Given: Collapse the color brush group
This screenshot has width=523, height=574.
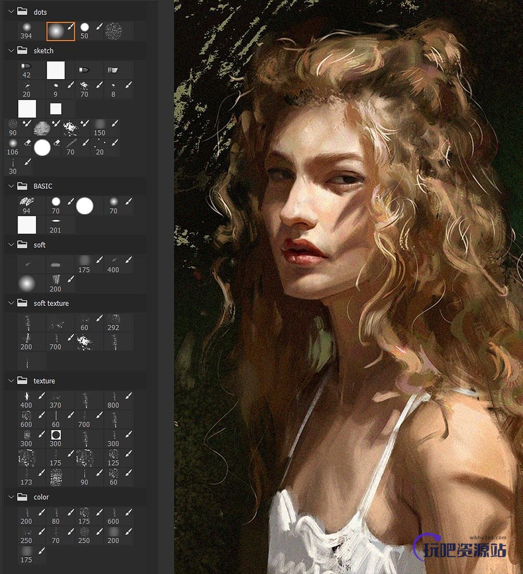Looking at the screenshot, I should (11, 497).
